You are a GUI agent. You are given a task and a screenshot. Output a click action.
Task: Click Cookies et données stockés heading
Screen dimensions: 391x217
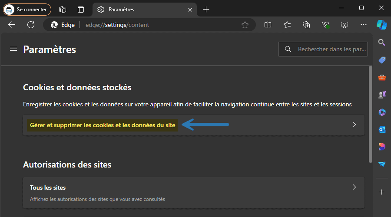coord(77,87)
